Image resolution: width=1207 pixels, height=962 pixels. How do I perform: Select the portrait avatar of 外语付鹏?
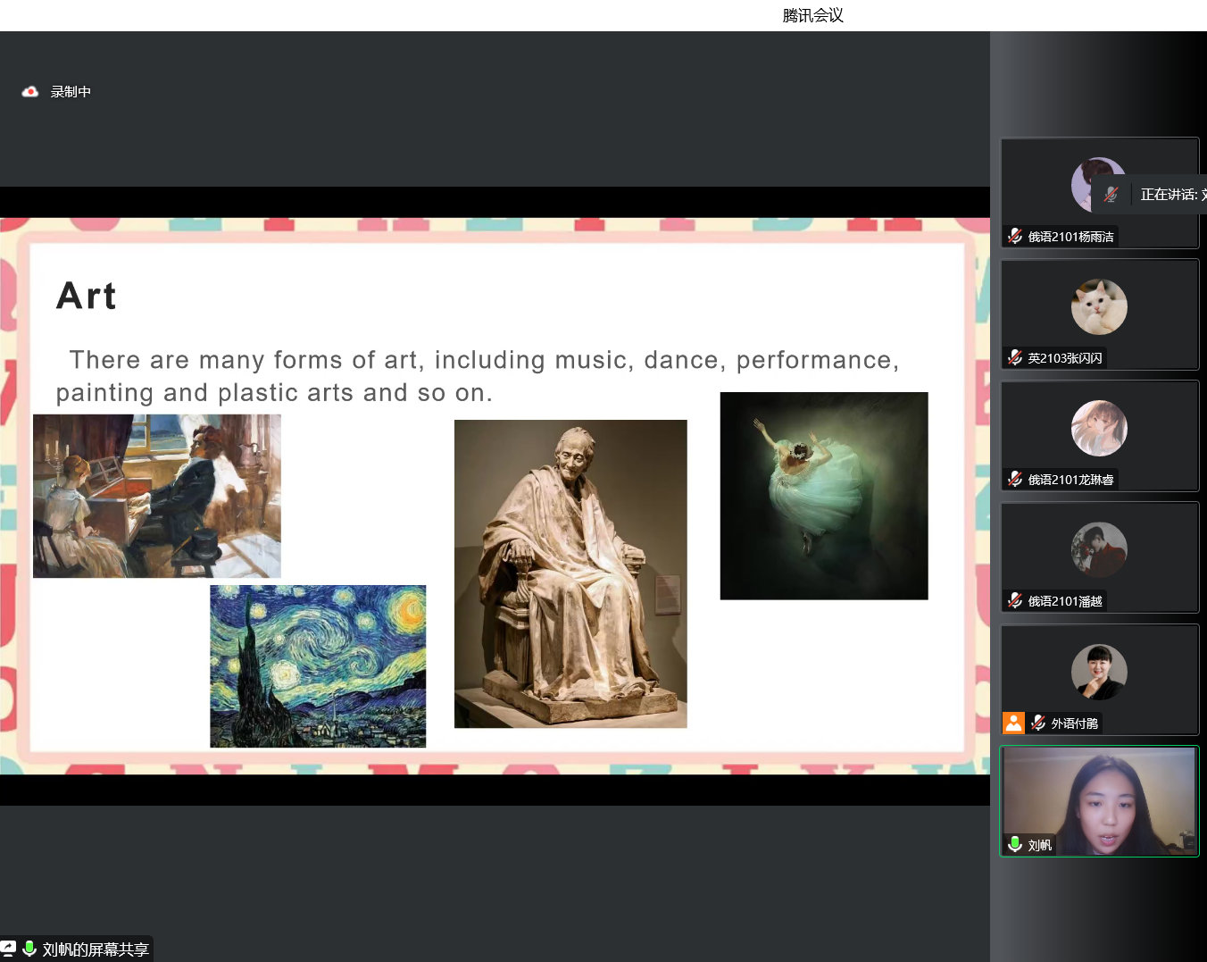coord(1099,672)
